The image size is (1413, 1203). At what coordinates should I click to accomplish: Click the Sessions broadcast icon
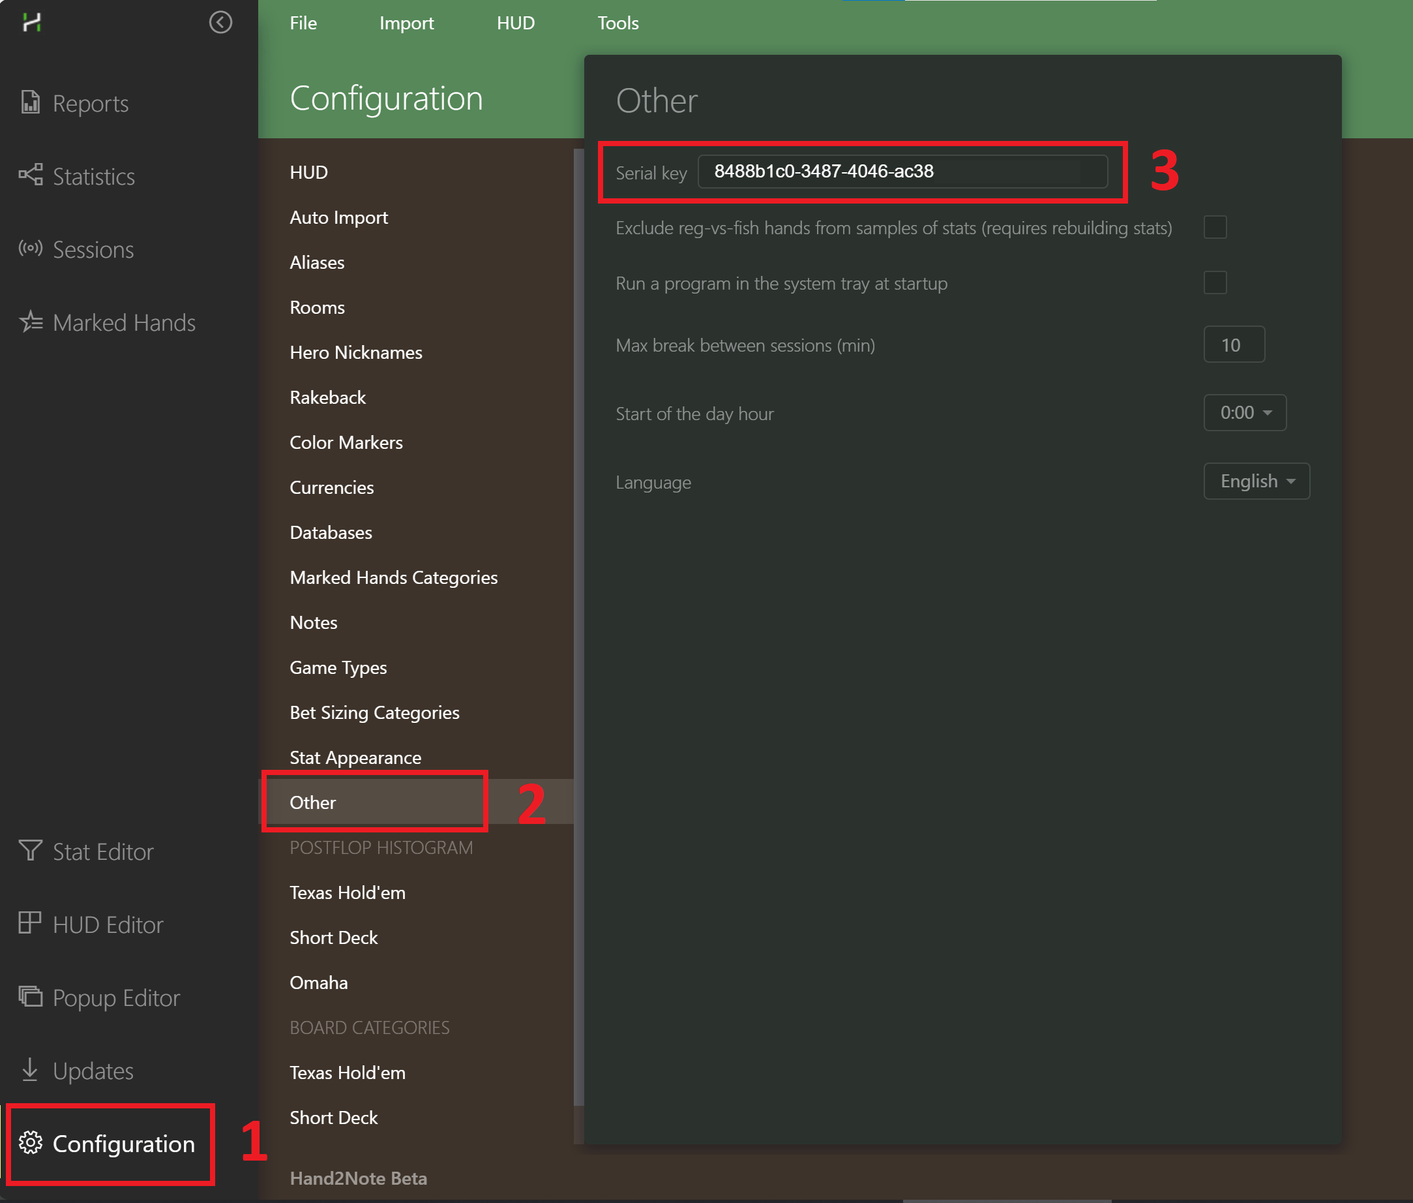(30, 249)
